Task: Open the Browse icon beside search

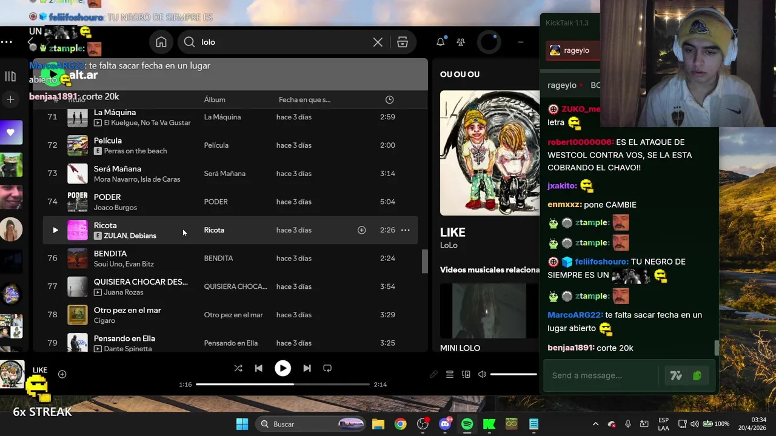Action: (403, 42)
